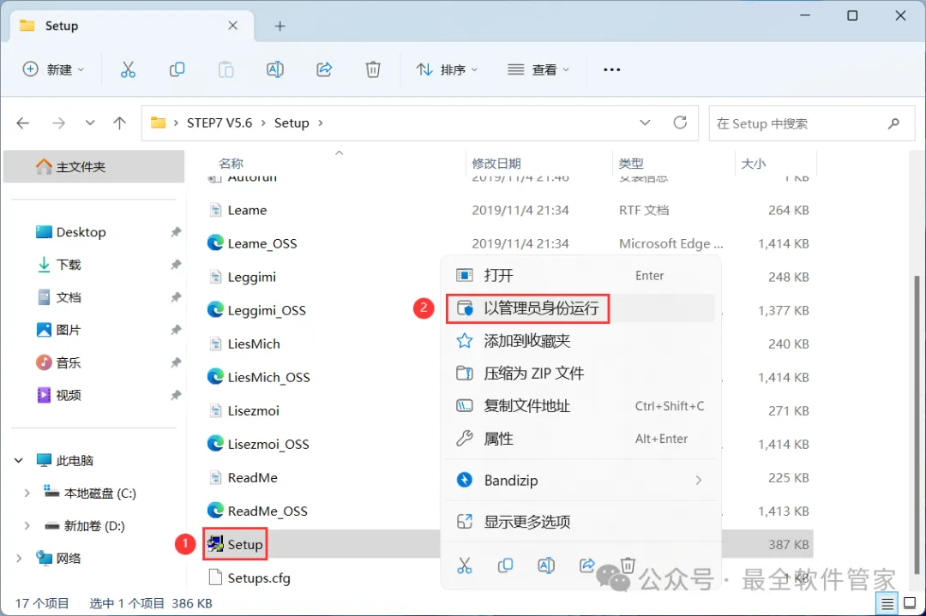Screen dimensions: 926x616
Task: Click the Copy icon in top toolbar
Action: tap(177, 69)
